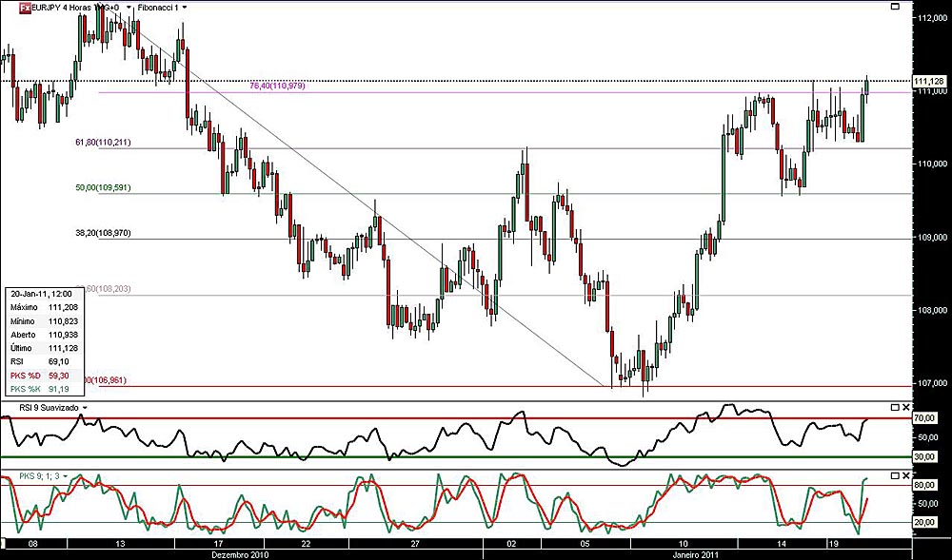Click the 108,000 price axis label
The height and width of the screenshot is (560, 952).
(933, 310)
